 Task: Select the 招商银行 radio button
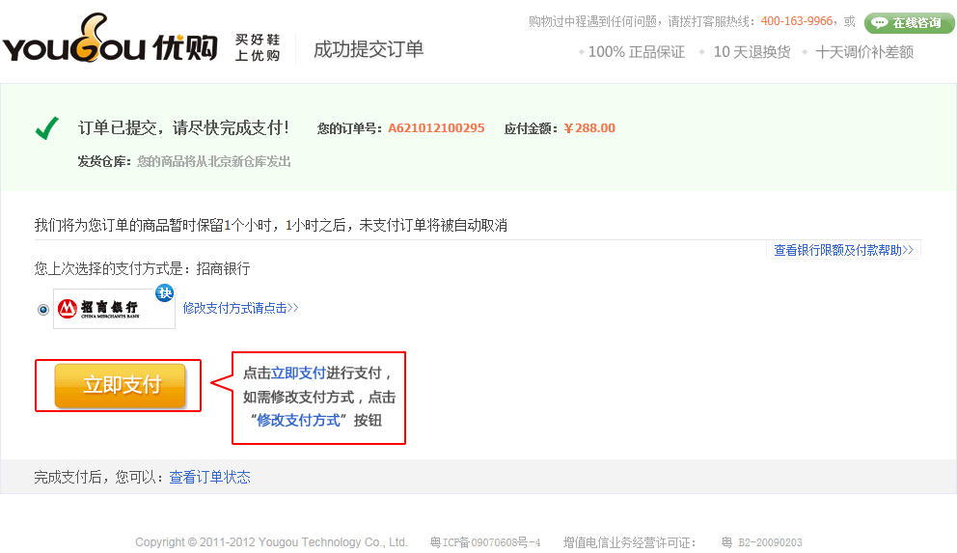point(43,310)
